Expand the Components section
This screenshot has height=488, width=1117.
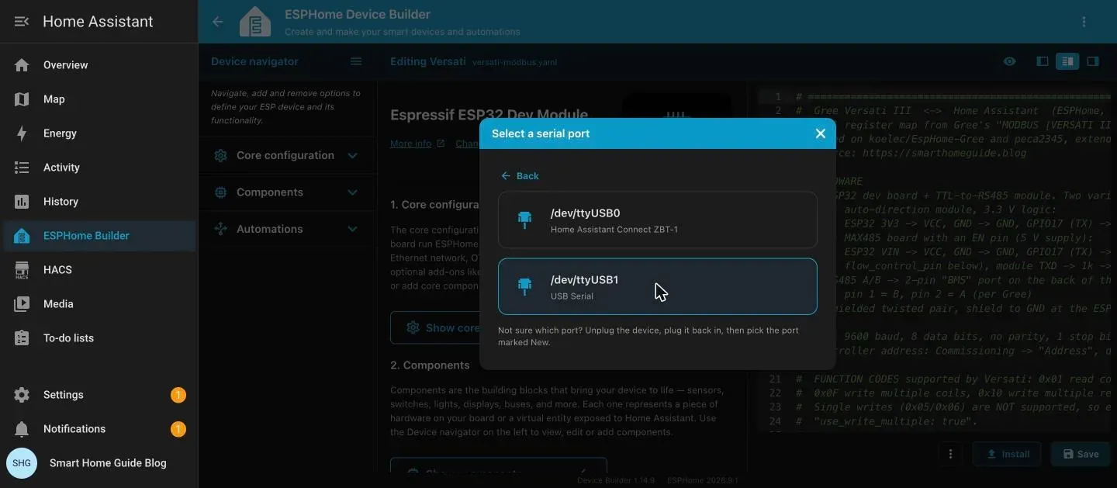[286, 192]
